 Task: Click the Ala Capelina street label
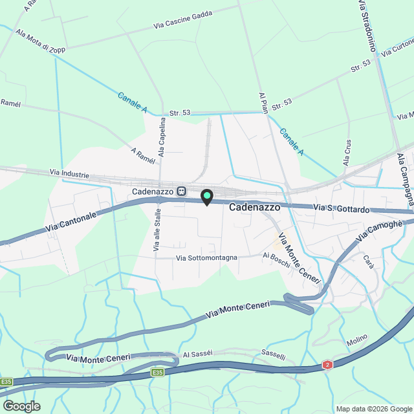162,137
